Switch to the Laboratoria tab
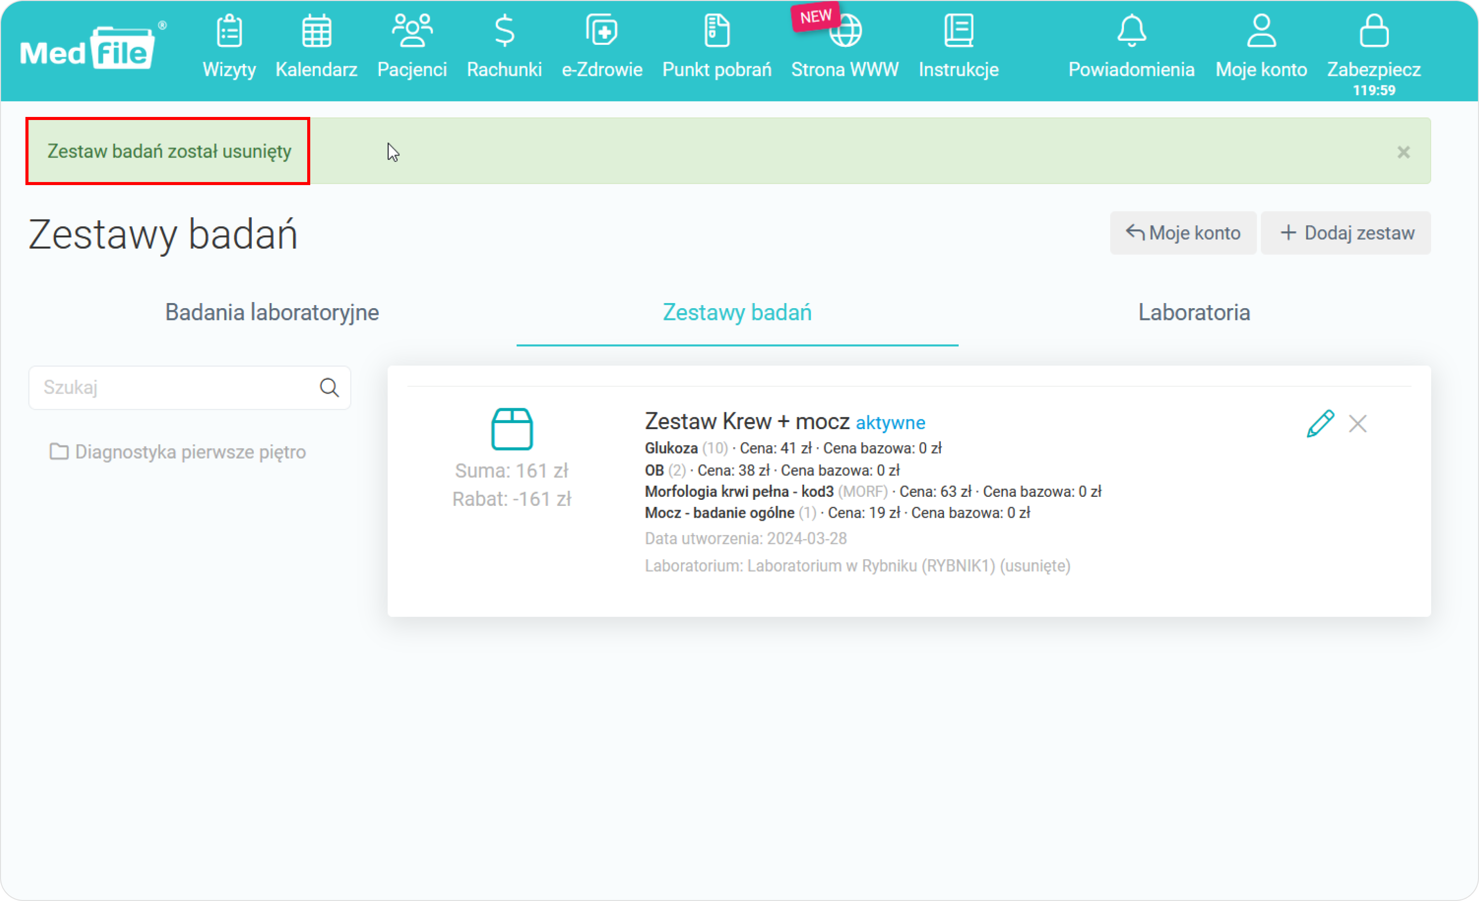Viewport: 1479px width, 901px height. 1194,313
